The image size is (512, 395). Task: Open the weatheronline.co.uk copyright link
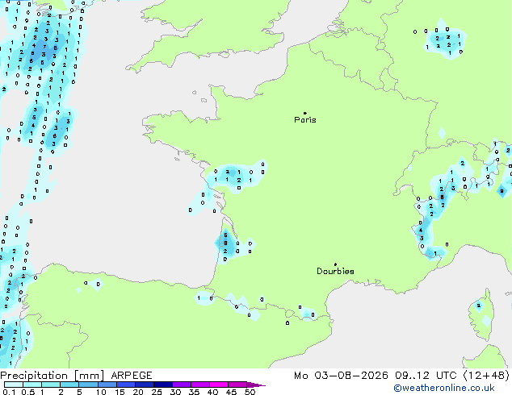[x=444, y=388]
